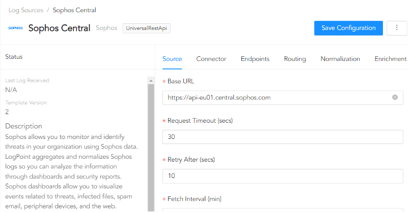Open the Normalization tab

point(340,59)
